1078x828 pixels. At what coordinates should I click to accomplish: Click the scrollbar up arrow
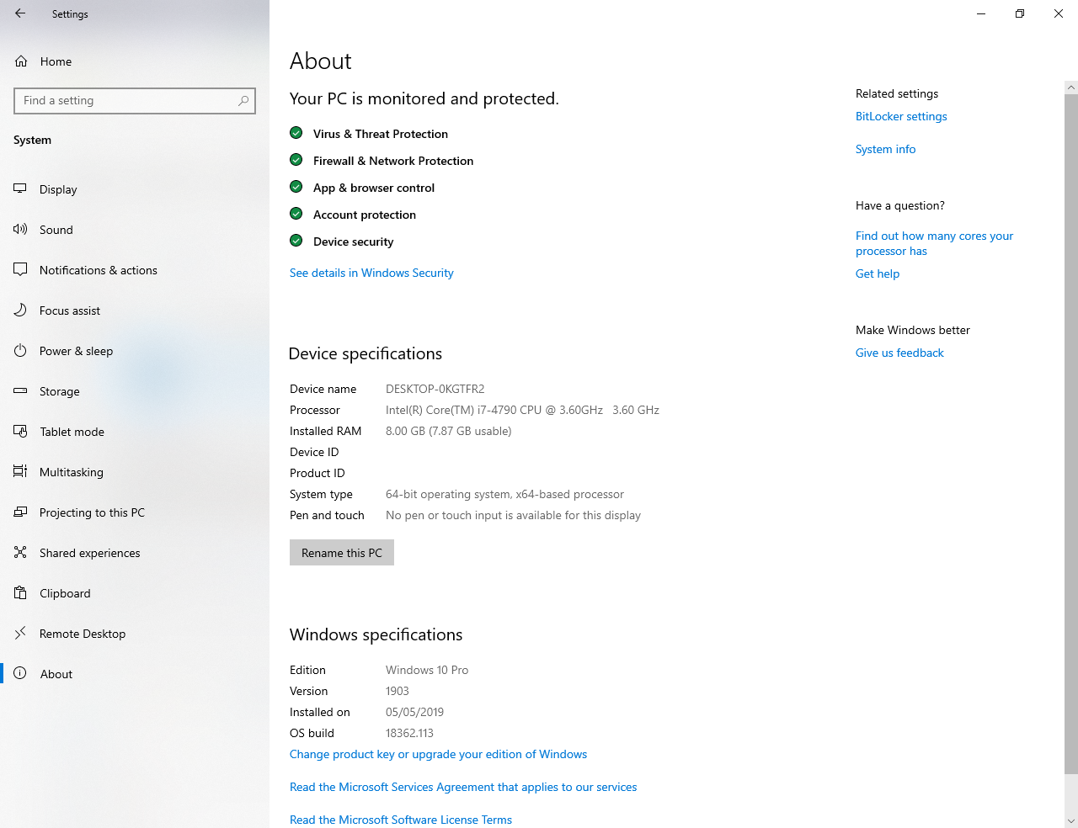click(x=1071, y=87)
